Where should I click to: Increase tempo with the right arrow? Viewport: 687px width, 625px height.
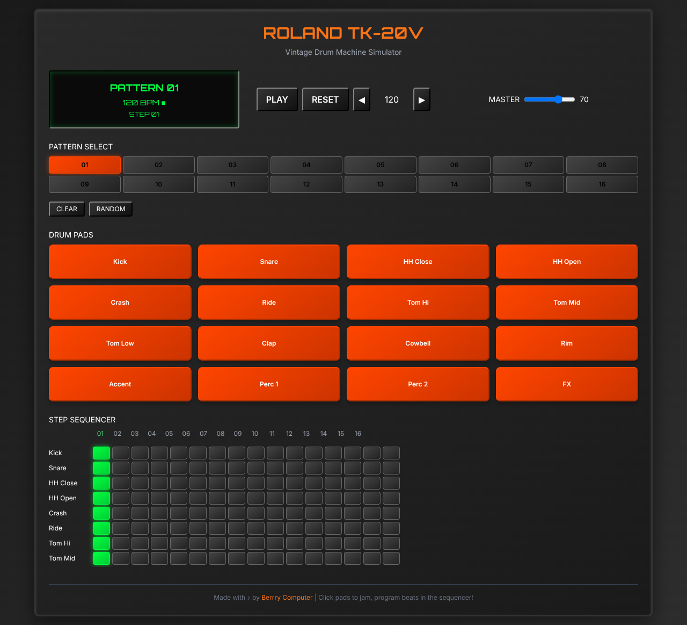point(422,100)
